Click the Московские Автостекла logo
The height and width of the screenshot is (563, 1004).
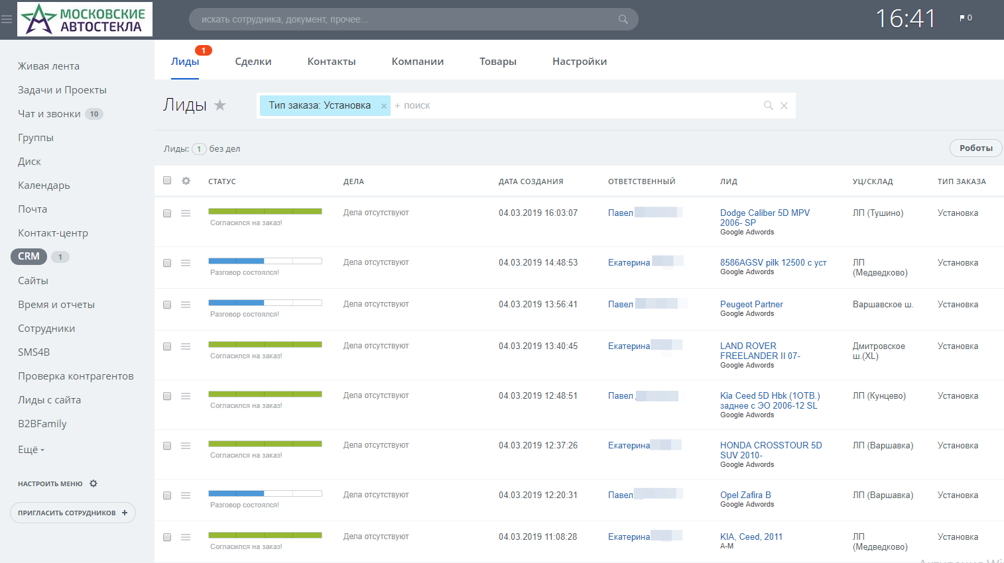tap(85, 19)
